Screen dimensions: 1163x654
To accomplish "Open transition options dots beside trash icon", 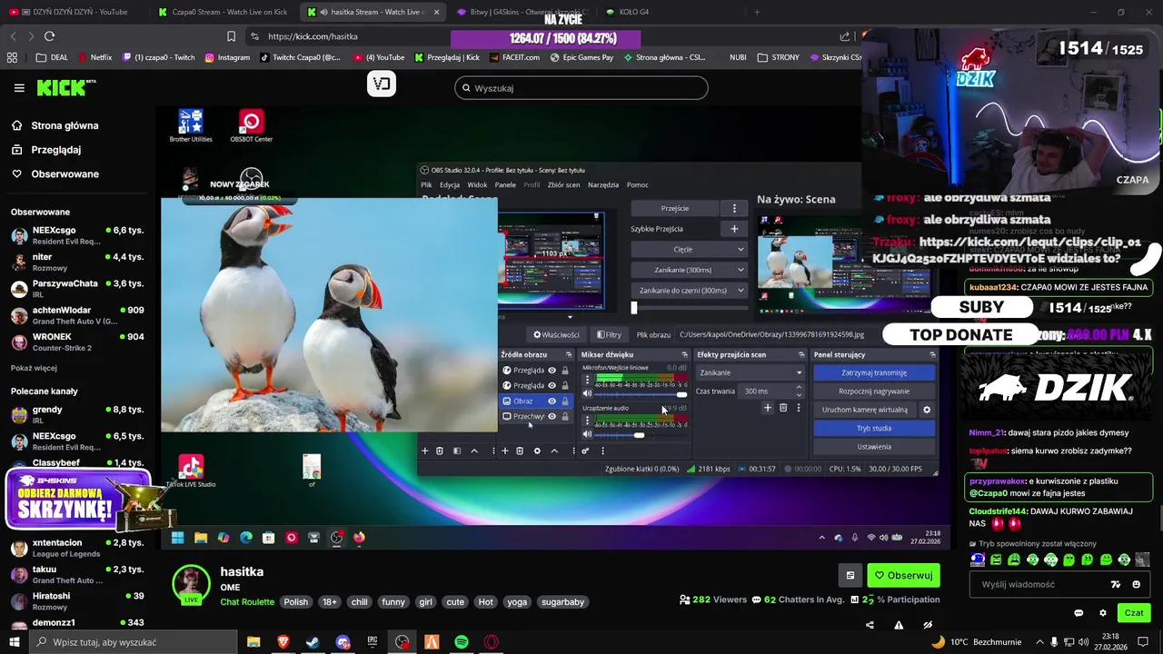I will click(799, 408).
